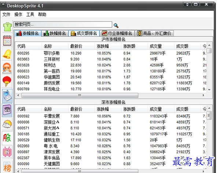Screen dimensions: 217x173
Task: Click the 深市 table vertical scrollbar thumb
Action: (x=209, y=115)
